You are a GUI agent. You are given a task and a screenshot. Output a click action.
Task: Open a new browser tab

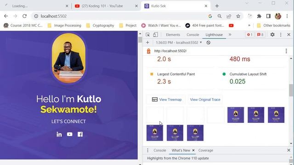217,6
